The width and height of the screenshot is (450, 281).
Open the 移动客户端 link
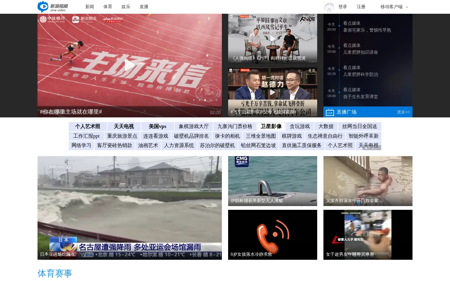pyautogui.click(x=391, y=7)
